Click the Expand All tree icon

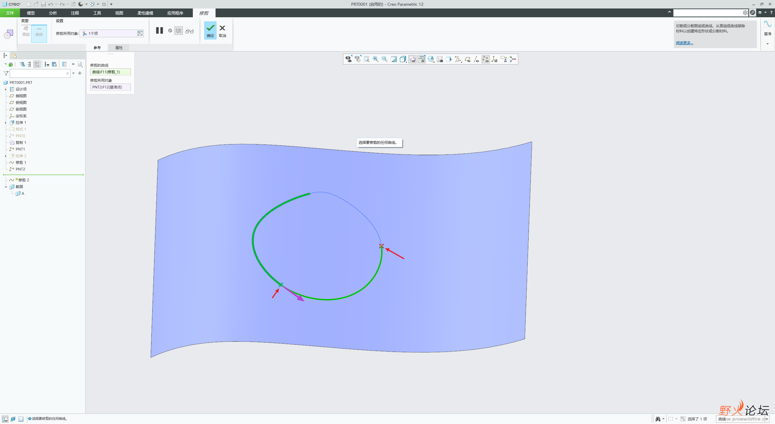22,64
